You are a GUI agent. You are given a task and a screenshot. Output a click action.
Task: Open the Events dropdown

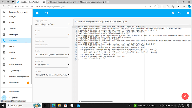click(x=52, y=35)
